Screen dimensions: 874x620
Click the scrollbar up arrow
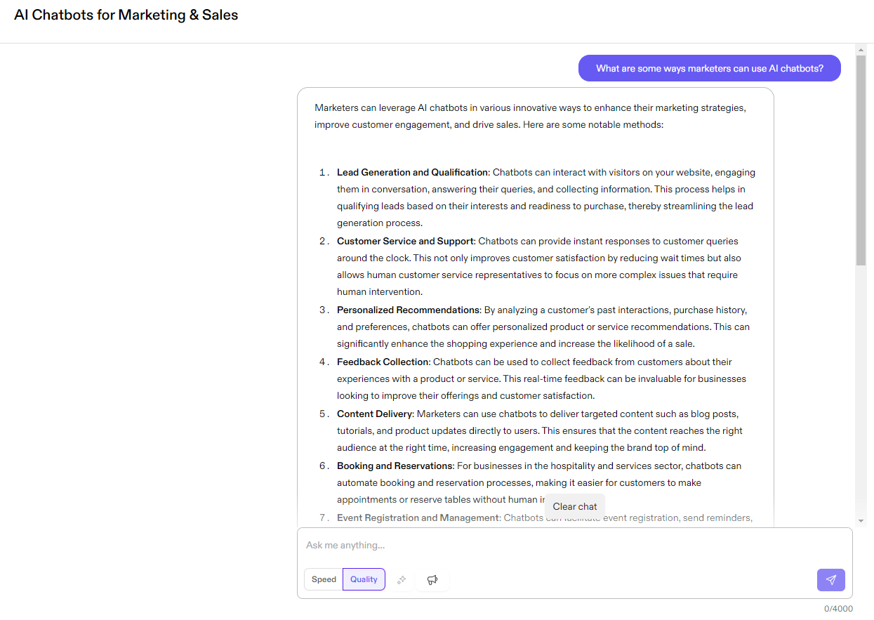(x=861, y=49)
